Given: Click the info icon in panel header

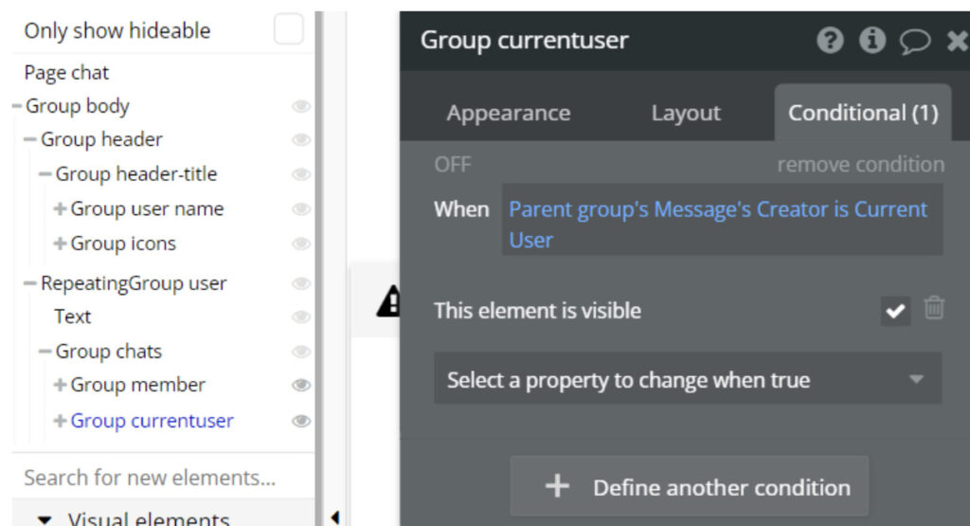Looking at the screenshot, I should coord(871,41).
